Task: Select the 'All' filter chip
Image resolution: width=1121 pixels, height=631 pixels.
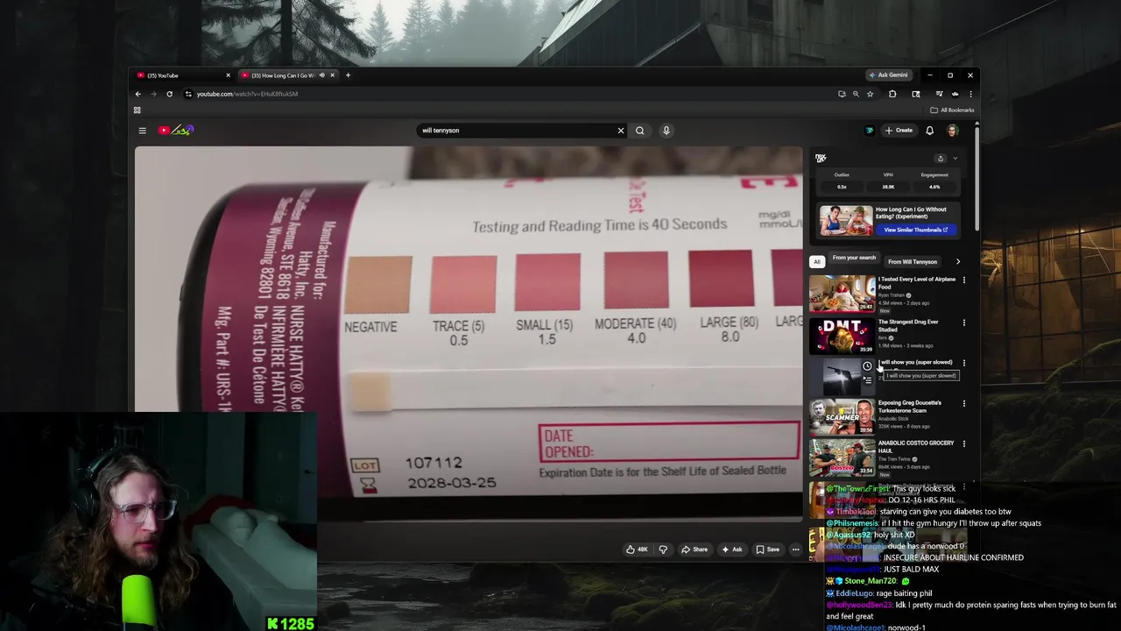Action: click(x=816, y=261)
